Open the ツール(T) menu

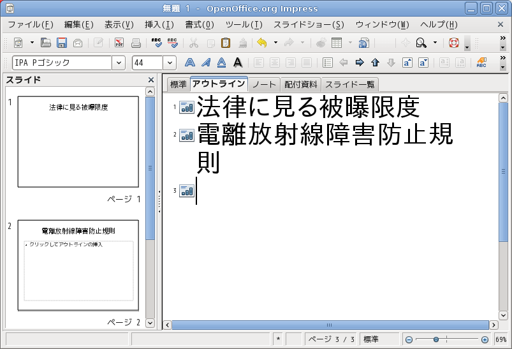point(244,24)
